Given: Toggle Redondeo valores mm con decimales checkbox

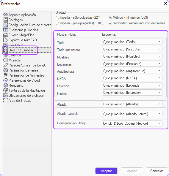Looking at the screenshot, I should point(110,23).
